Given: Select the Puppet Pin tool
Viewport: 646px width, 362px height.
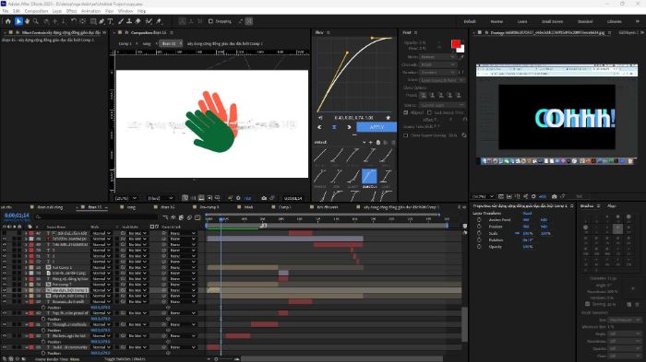Looking at the screenshot, I should (159, 21).
